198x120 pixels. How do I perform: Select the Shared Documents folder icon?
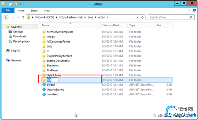44,60
